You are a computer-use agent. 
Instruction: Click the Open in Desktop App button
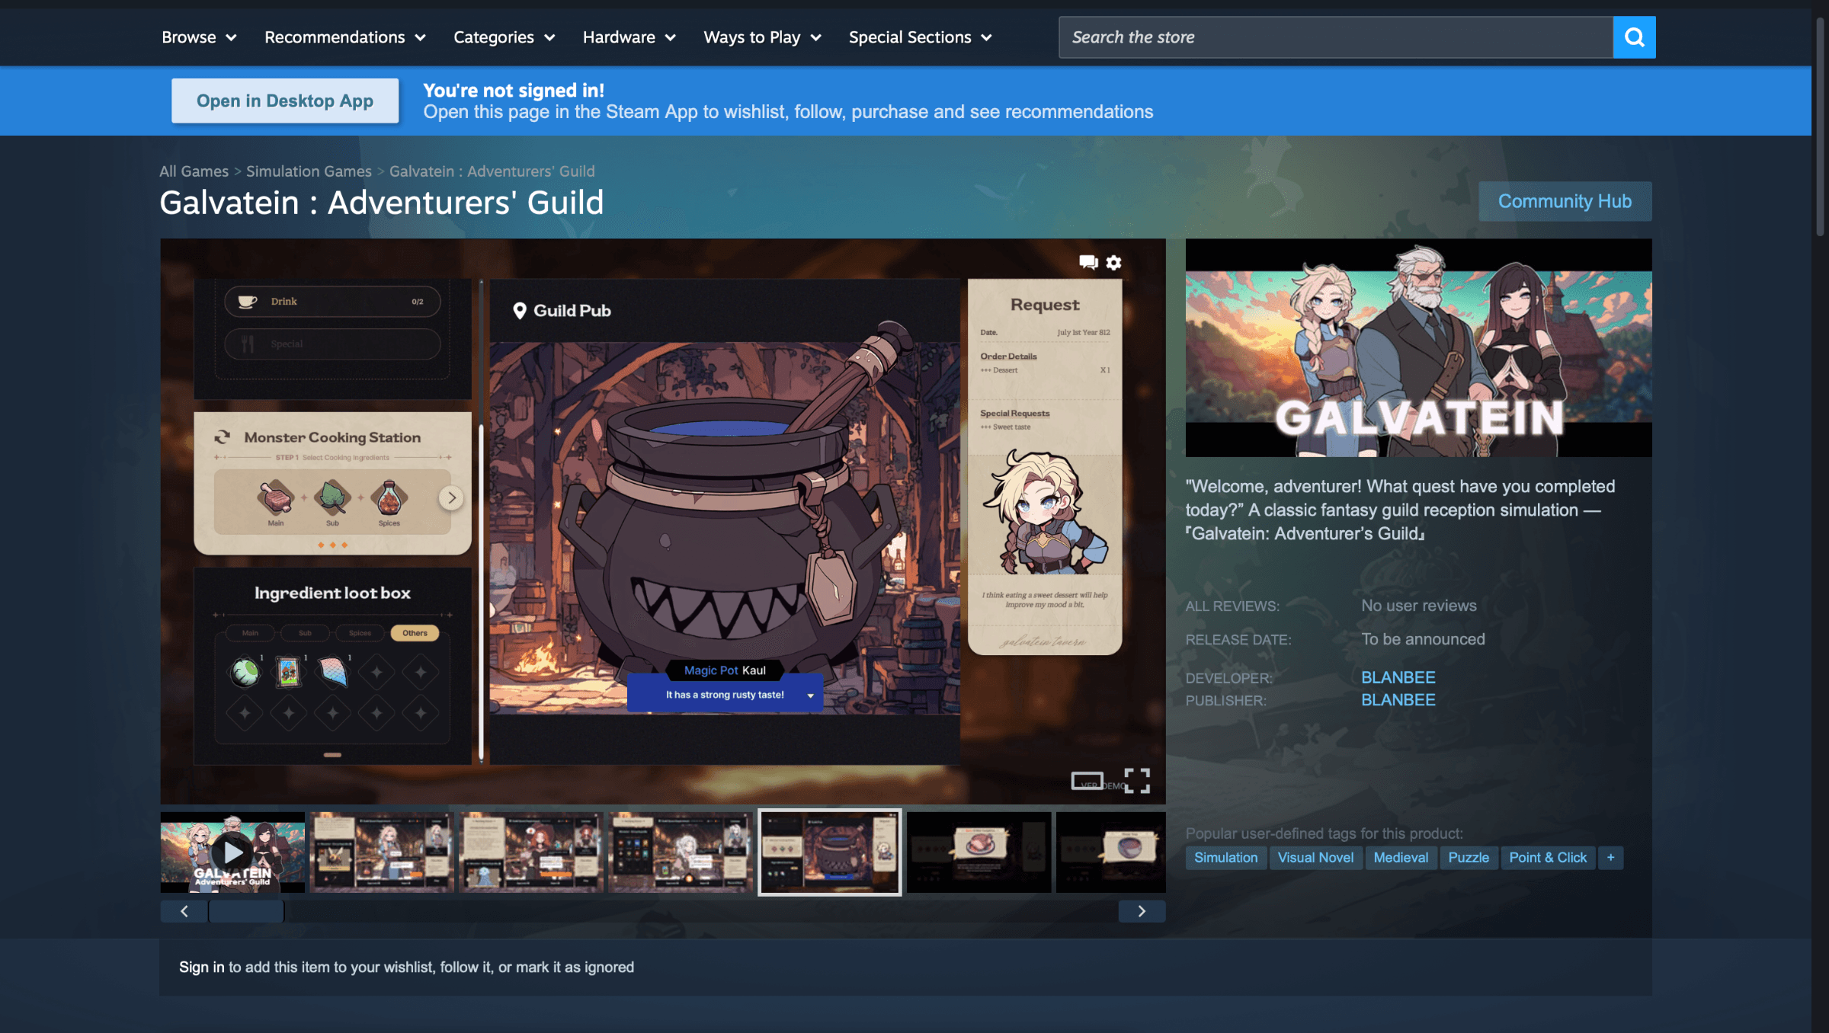pyautogui.click(x=285, y=101)
